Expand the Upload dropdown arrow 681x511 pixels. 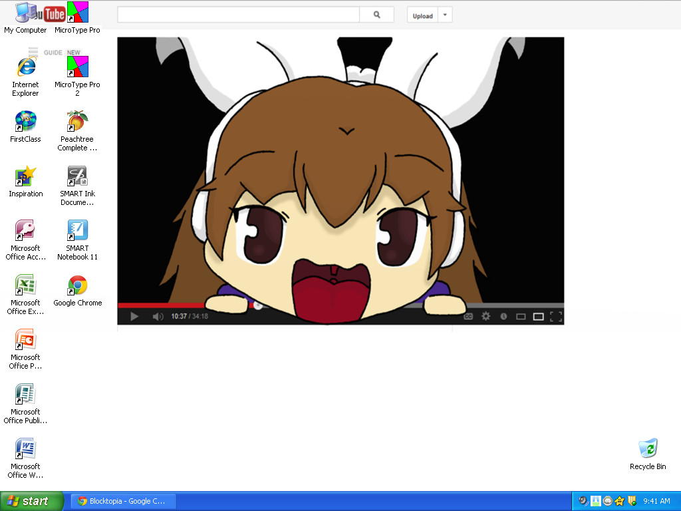[445, 15]
